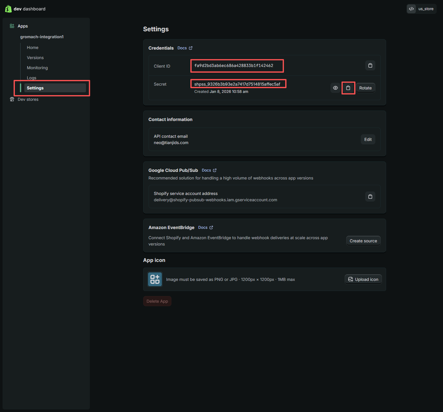
Task: Copy the Client ID to clipboard
Action: 370,65
